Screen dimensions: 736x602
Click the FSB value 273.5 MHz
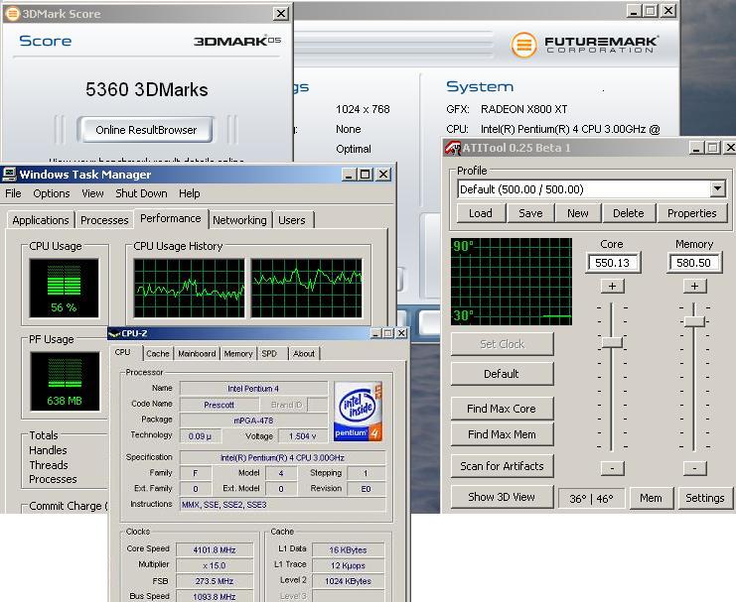point(214,581)
